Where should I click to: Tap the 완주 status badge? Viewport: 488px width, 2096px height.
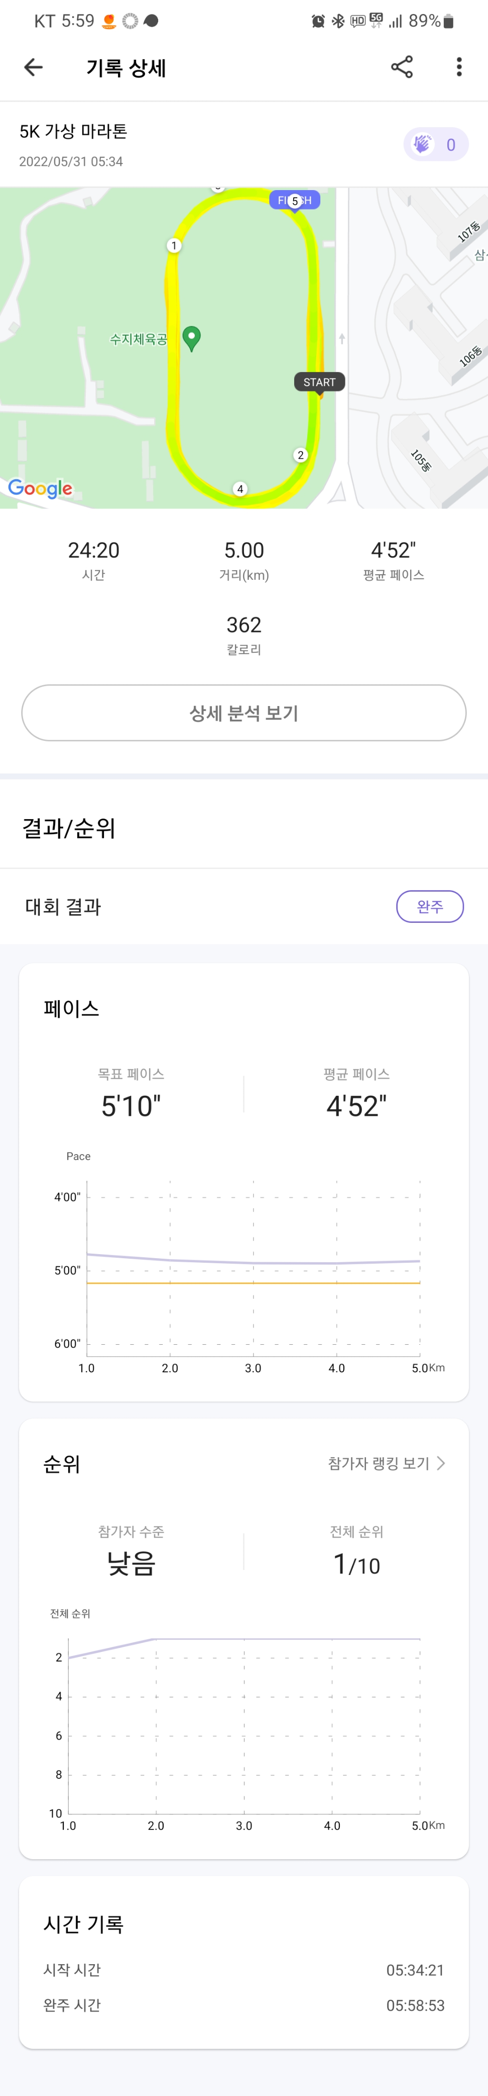(430, 906)
